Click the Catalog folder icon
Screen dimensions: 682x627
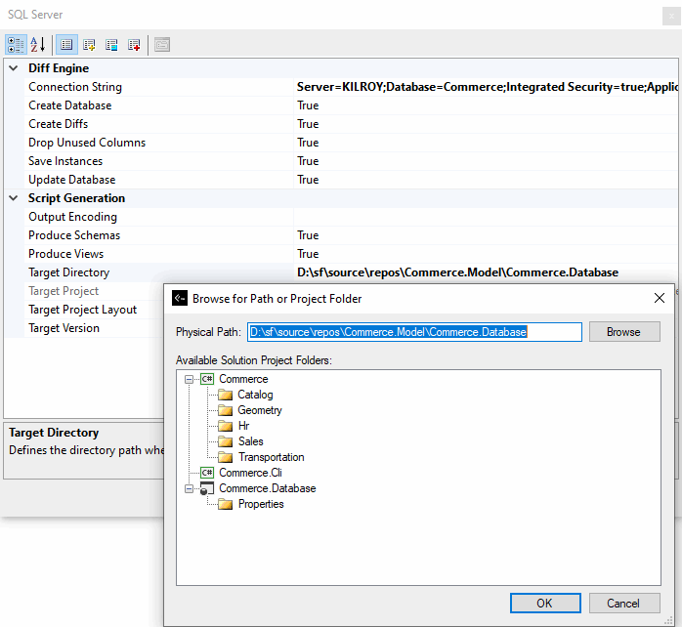[226, 395]
